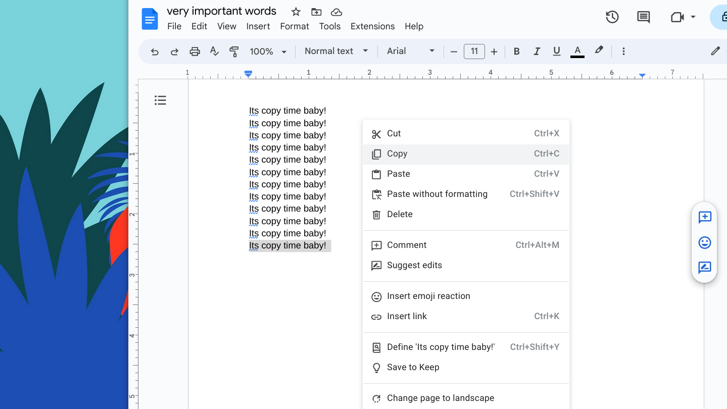The image size is (727, 409).
Task: Toggle underline formatting
Action: 557,52
